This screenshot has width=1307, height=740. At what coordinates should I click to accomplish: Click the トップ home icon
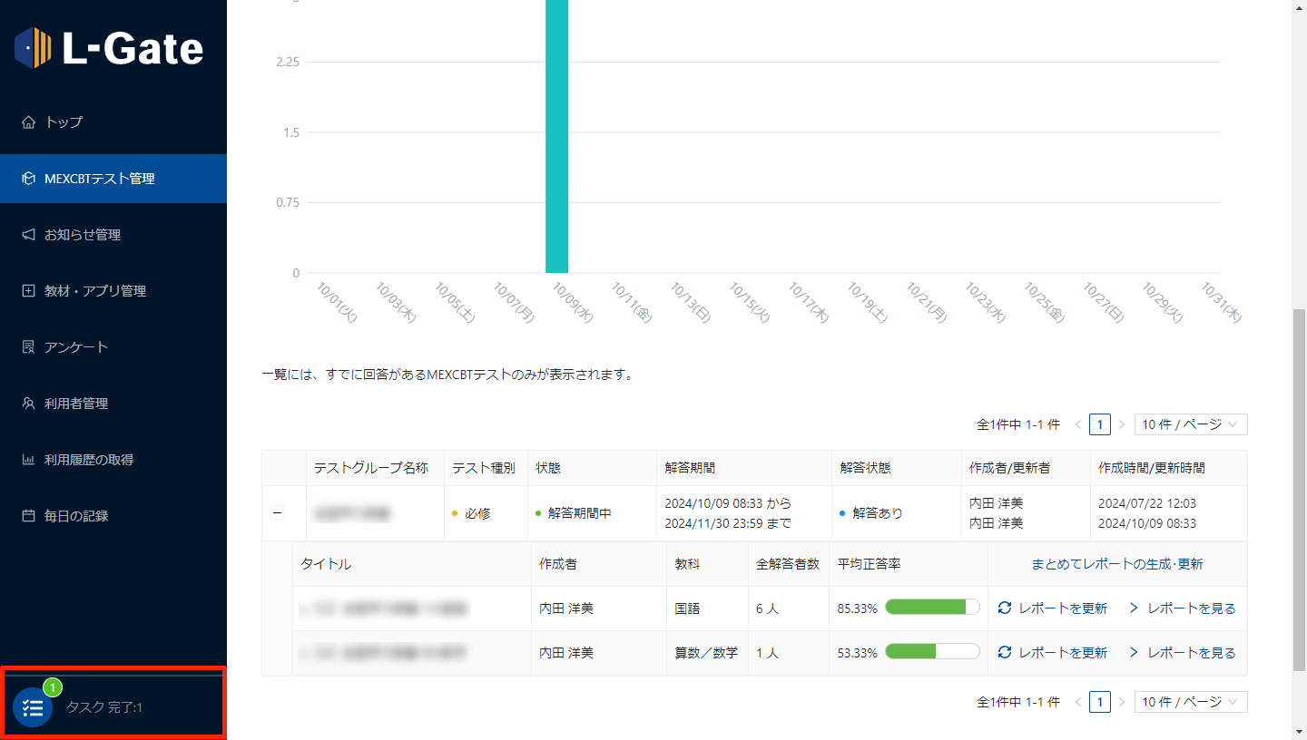28,122
